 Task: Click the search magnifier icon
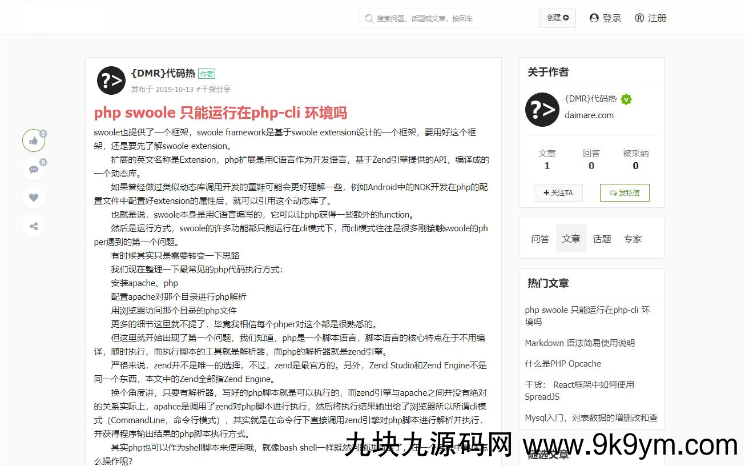pos(369,18)
